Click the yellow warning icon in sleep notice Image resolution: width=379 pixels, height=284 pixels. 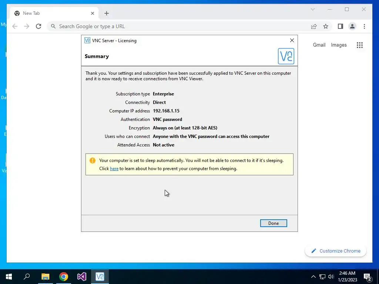tap(92, 160)
